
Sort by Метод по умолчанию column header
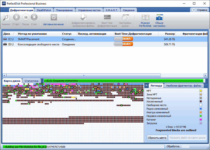click(x=39, y=34)
